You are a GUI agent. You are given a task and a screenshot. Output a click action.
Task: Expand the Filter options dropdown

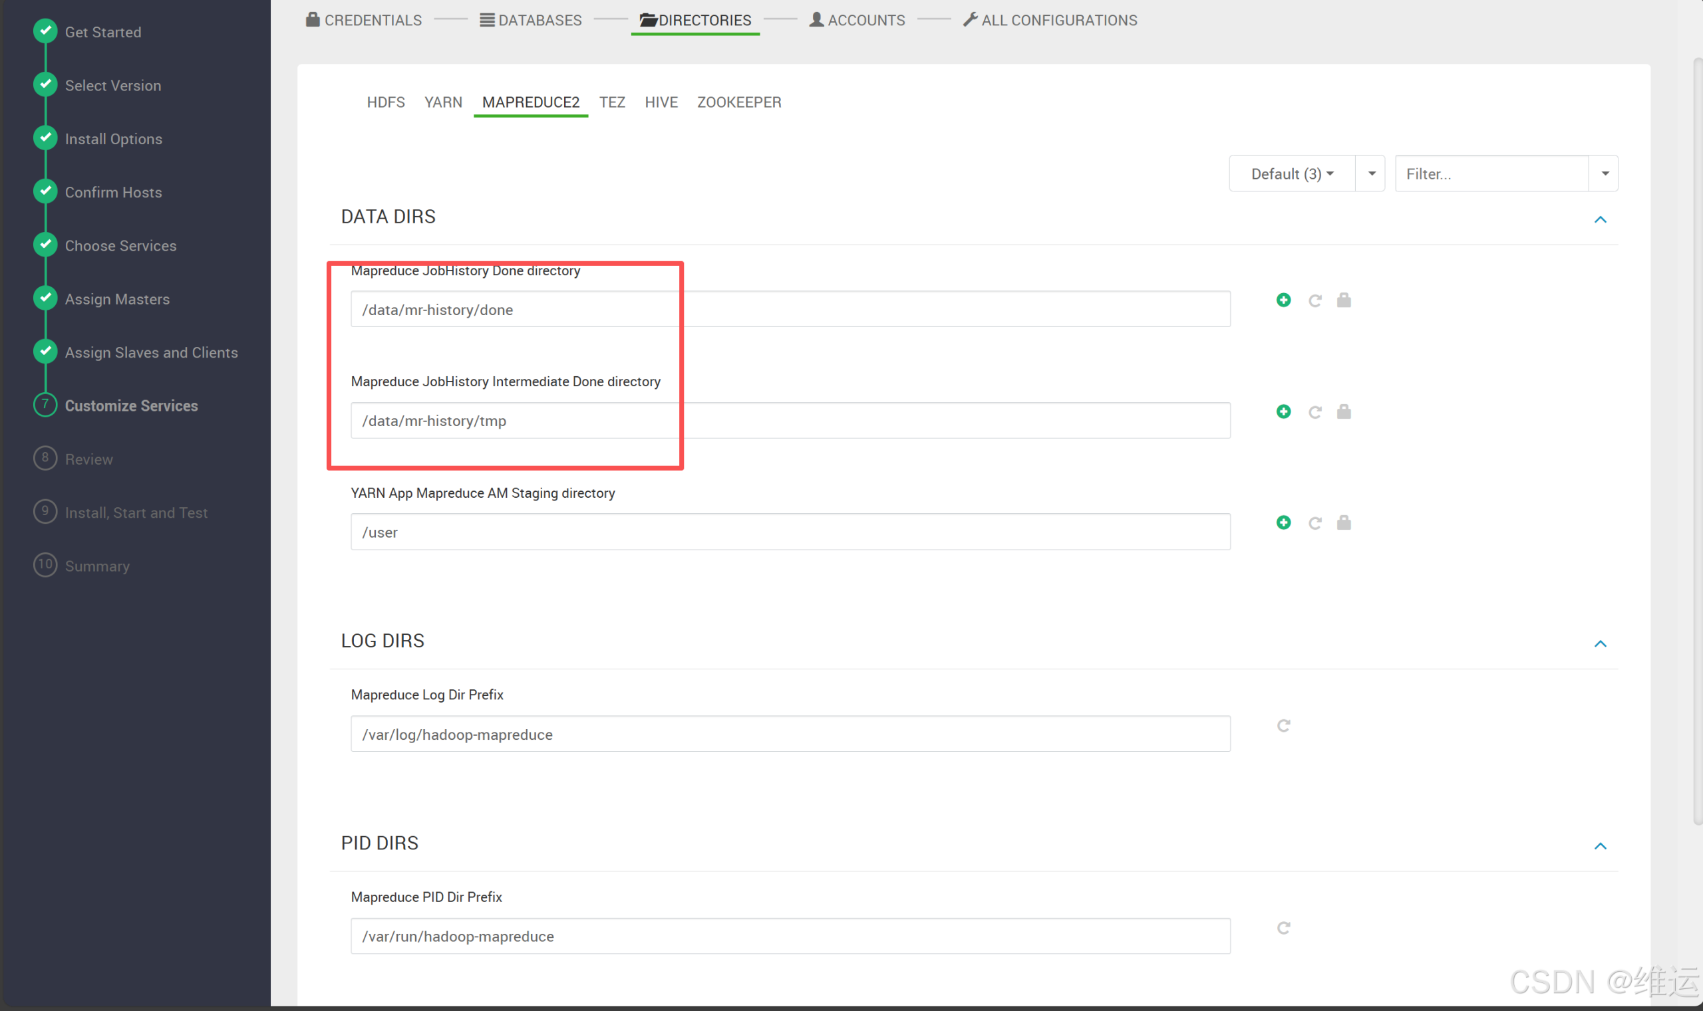click(1605, 173)
